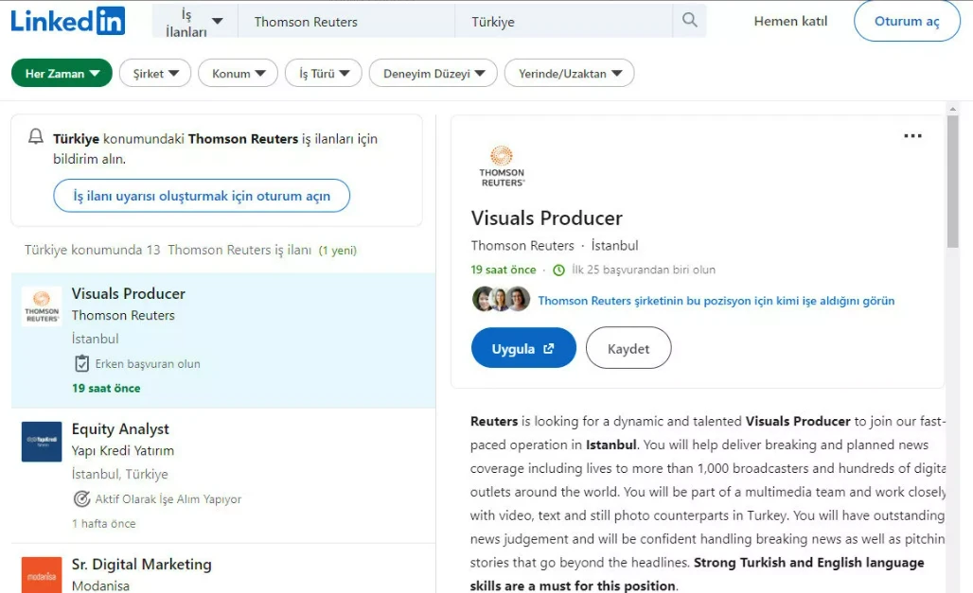Viewport: 973px width, 593px height.
Task: Click Thomson Reuters logo in job details
Action: coord(502,166)
